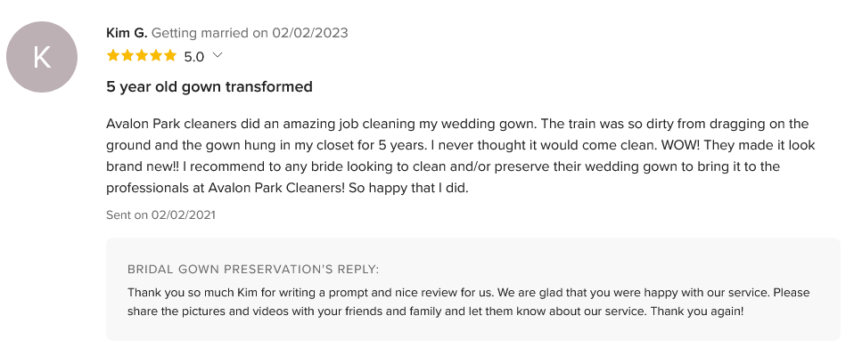The width and height of the screenshot is (854, 356).
Task: Click the second yellow rating star
Action: [127, 56]
